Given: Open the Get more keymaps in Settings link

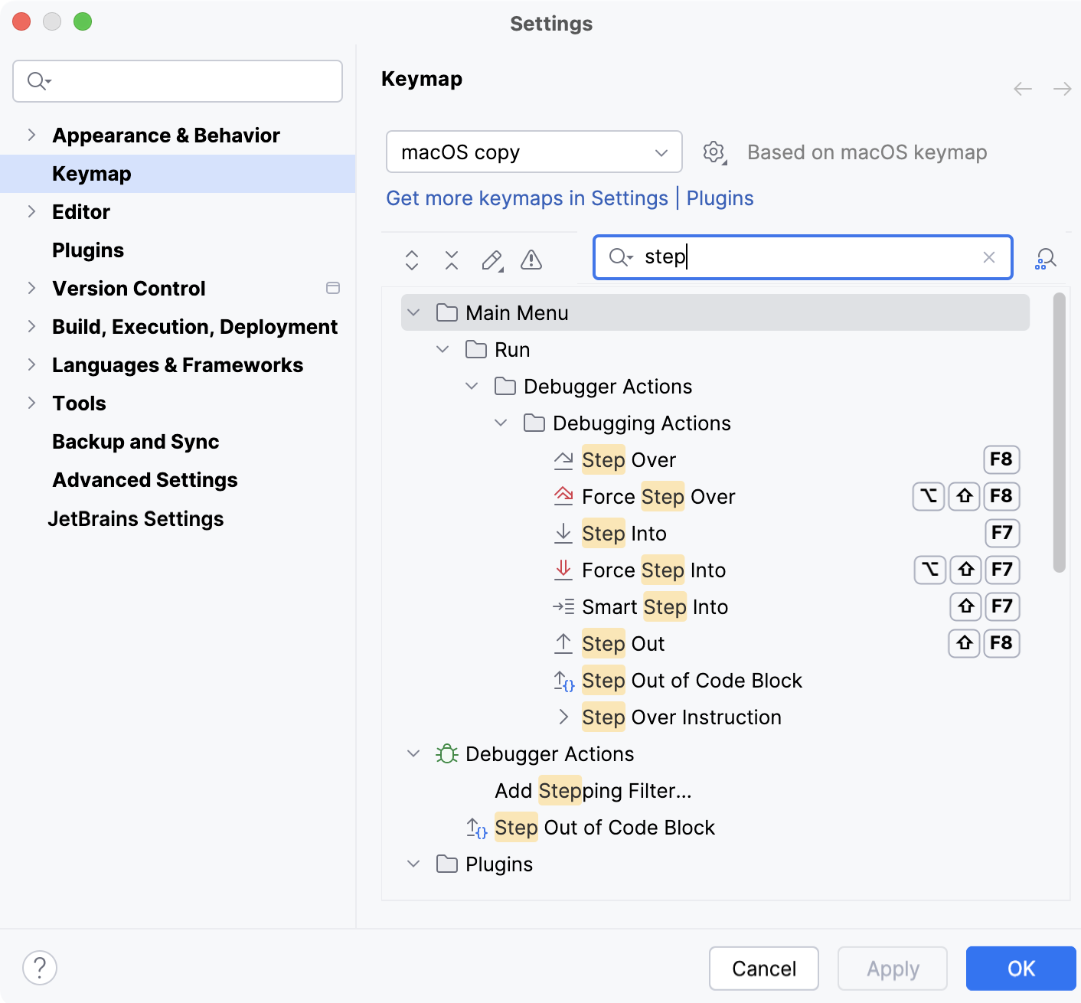Looking at the screenshot, I should pos(526,198).
